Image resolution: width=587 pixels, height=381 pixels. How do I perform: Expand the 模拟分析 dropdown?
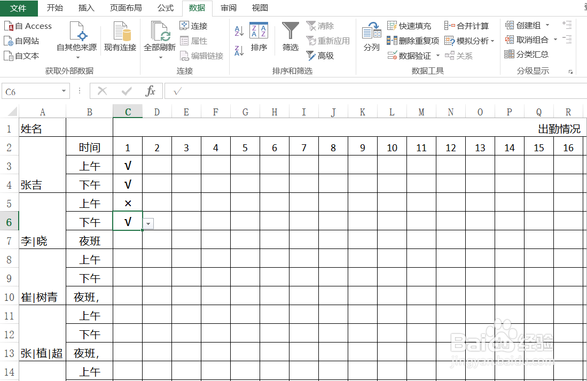click(x=493, y=40)
